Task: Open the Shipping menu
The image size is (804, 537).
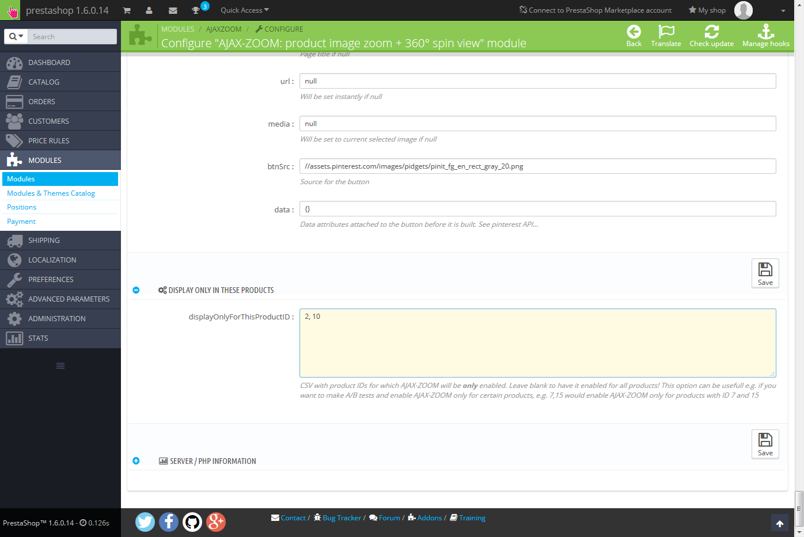Action: pyautogui.click(x=60, y=240)
